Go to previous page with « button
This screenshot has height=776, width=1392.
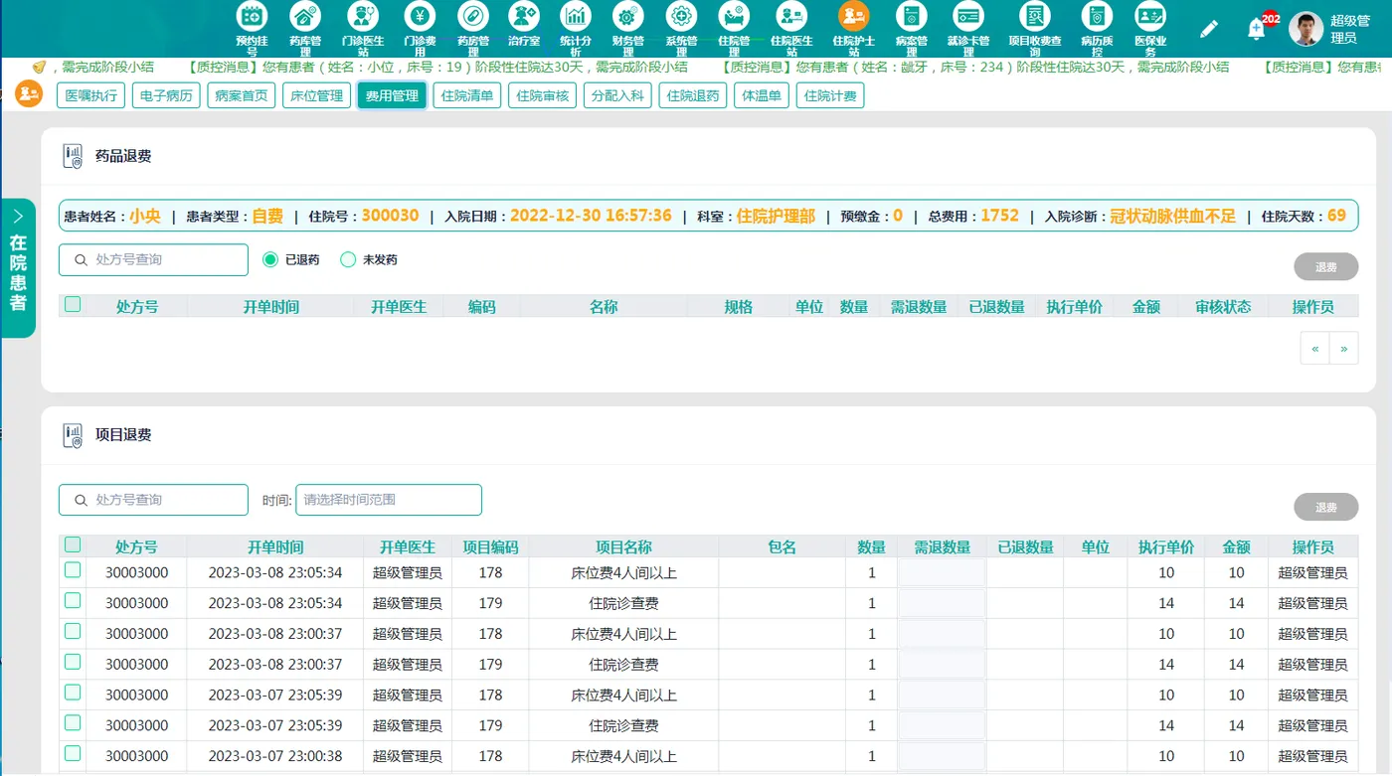1314,349
